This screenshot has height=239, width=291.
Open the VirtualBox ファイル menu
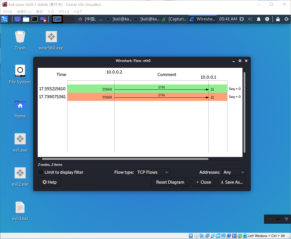pyautogui.click(x=7, y=12)
